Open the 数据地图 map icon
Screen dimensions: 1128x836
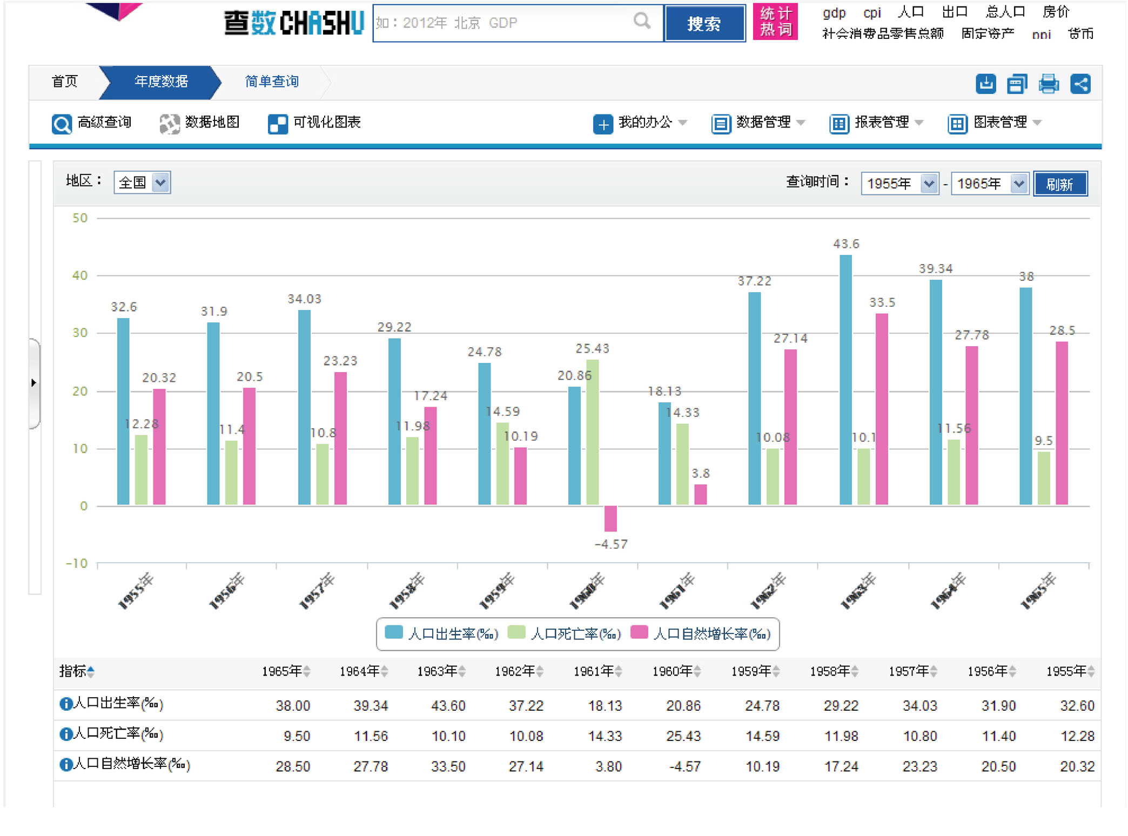coord(170,124)
